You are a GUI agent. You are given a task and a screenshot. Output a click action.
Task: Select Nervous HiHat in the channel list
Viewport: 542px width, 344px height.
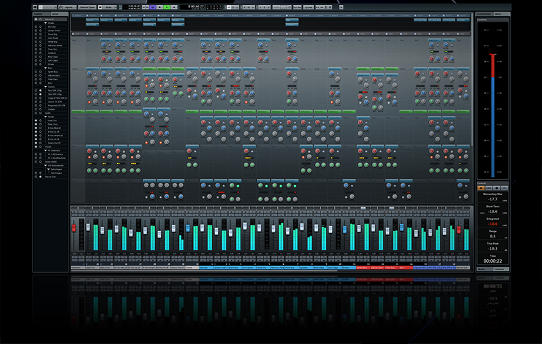(x=55, y=45)
